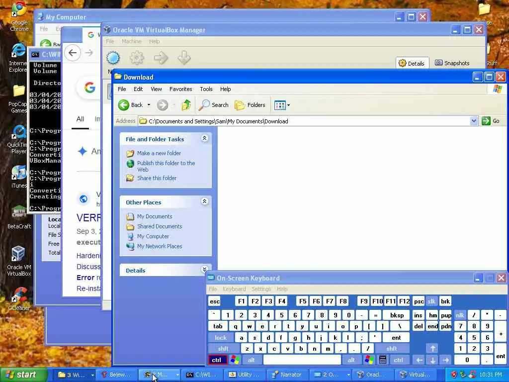Screen dimensions: 509x382
Task: Toggle nlk key on On-Screen Keyboard
Action: coord(460,315)
